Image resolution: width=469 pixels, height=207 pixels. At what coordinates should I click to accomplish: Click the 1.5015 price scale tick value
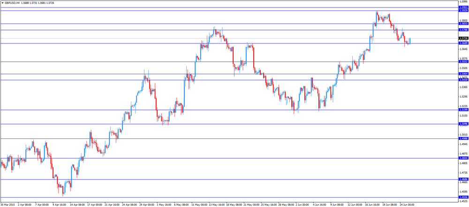463,135
